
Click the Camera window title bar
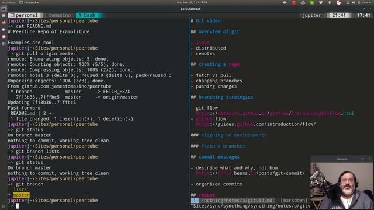(341, 159)
